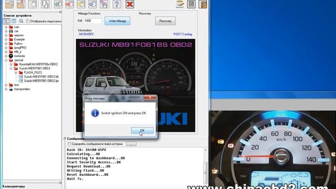Expand the 'transponders' tree node
This screenshot has width=336, height=189.
tap(6, 89)
